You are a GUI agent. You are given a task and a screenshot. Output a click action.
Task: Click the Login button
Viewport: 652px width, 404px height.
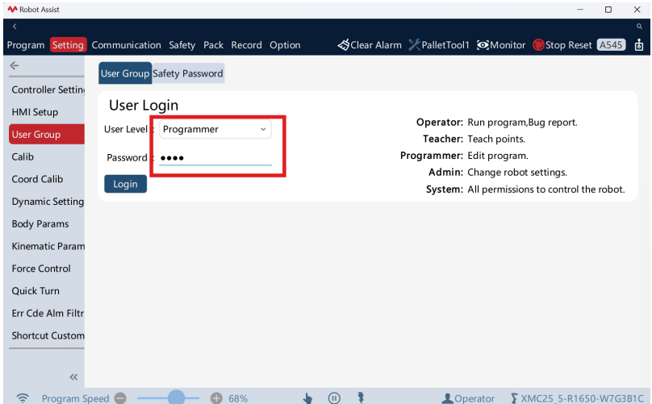(x=125, y=184)
